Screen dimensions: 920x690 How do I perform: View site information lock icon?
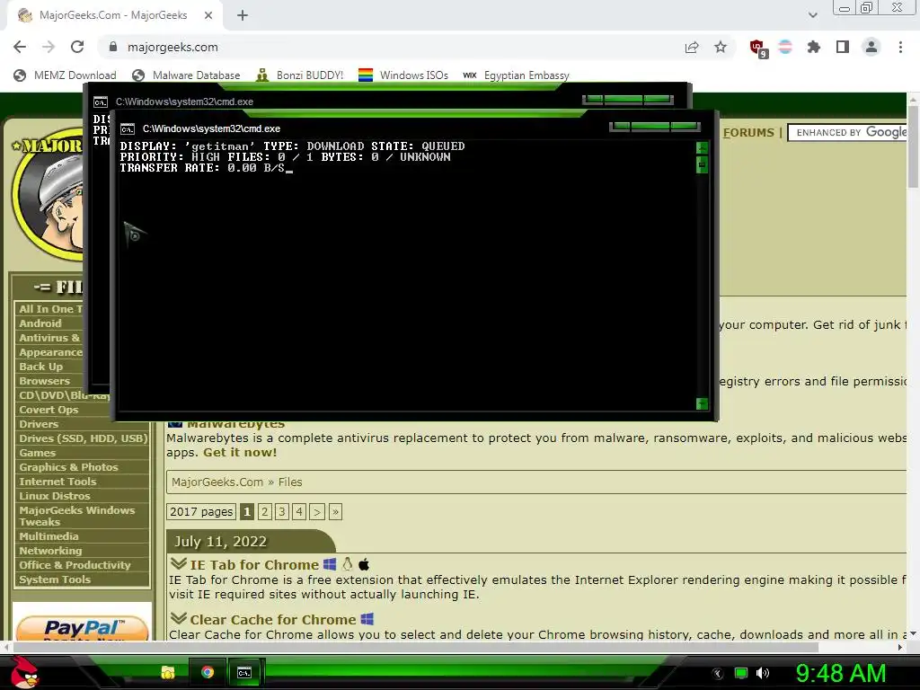point(113,47)
